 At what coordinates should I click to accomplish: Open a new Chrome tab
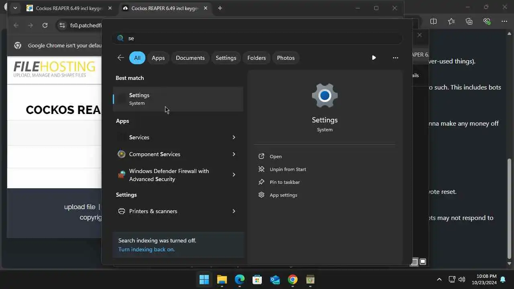pos(220,8)
